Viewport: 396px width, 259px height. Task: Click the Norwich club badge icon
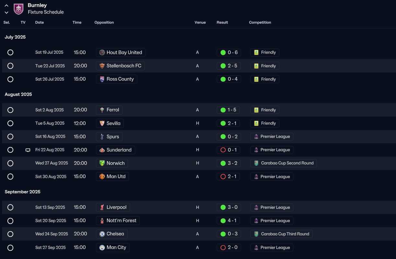tap(102, 163)
